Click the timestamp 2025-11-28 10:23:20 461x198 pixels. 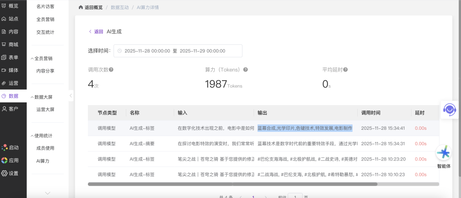[383, 159]
